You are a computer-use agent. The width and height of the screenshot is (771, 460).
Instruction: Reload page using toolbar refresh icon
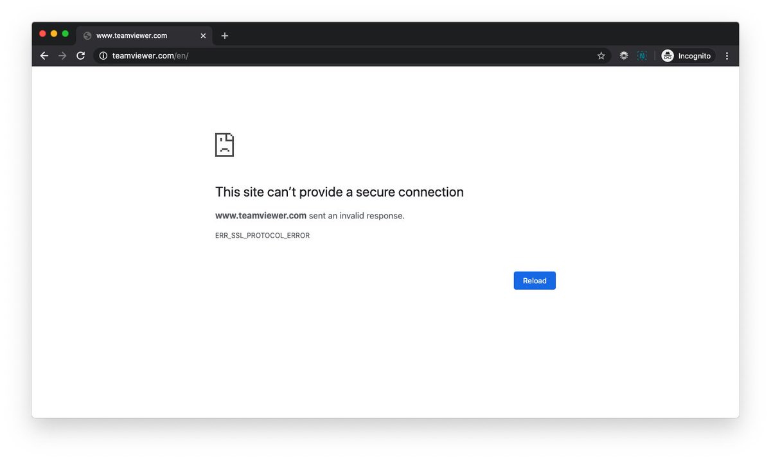[81, 56]
